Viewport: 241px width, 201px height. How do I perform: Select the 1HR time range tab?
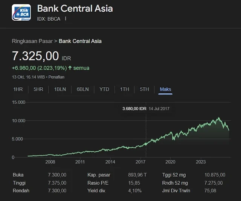pos(18,89)
